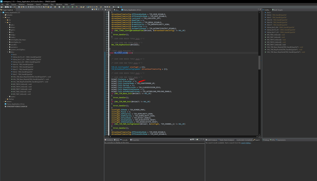Screen dimensions: 317x181
Task: Click the Filter icon in Project Explorer toolbar
Action: (x=96, y=10)
